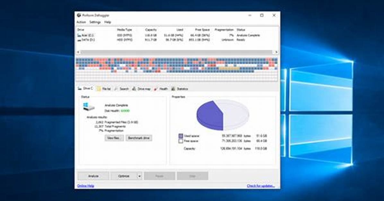Sort by the Drive column header
The image size is (384, 201).
coord(81,30)
